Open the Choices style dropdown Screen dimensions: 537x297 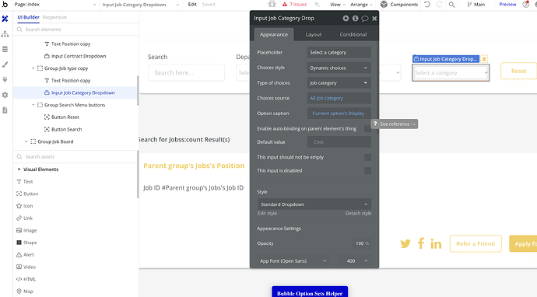(x=339, y=68)
